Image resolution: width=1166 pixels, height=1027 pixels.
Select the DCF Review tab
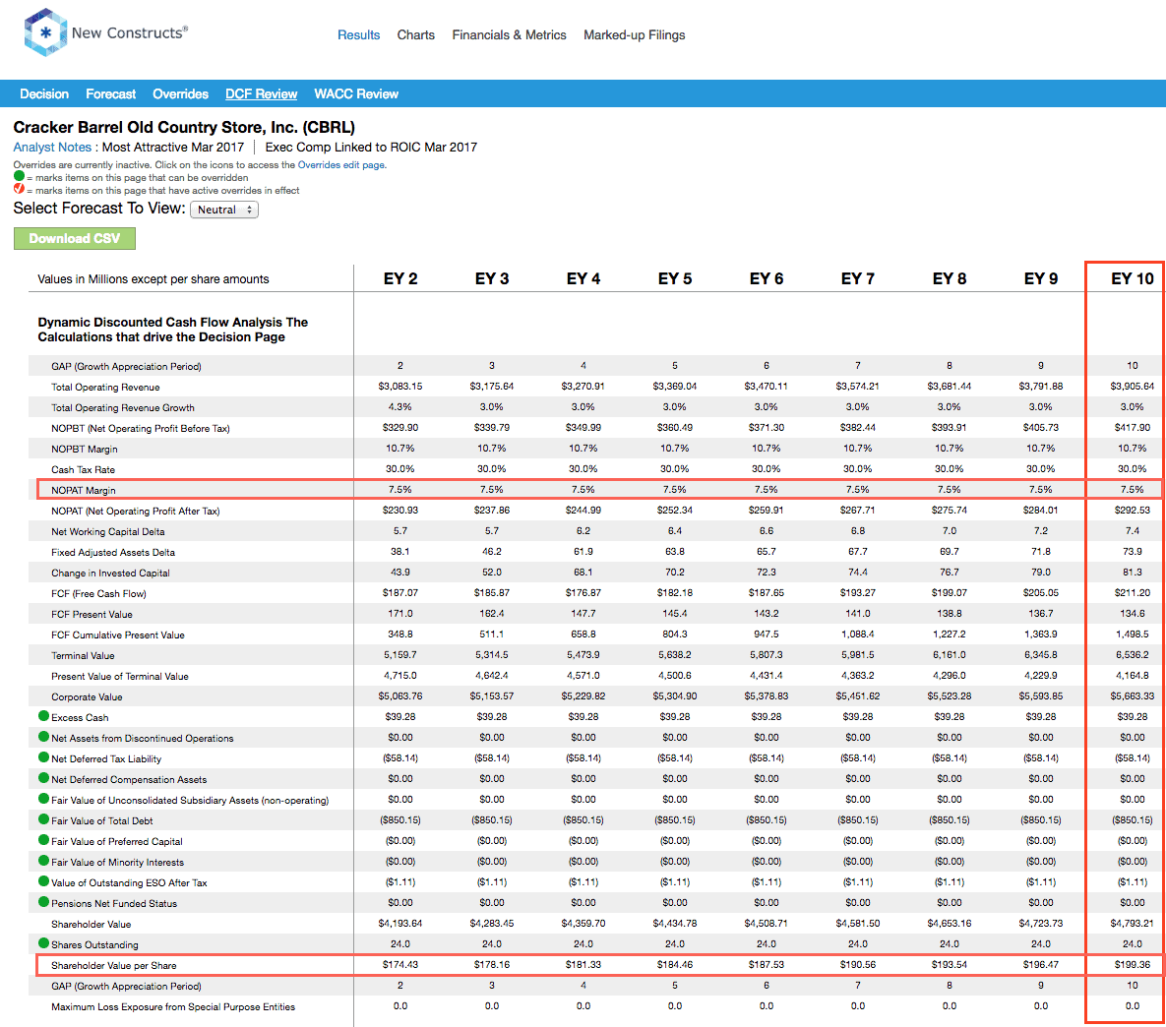click(261, 93)
